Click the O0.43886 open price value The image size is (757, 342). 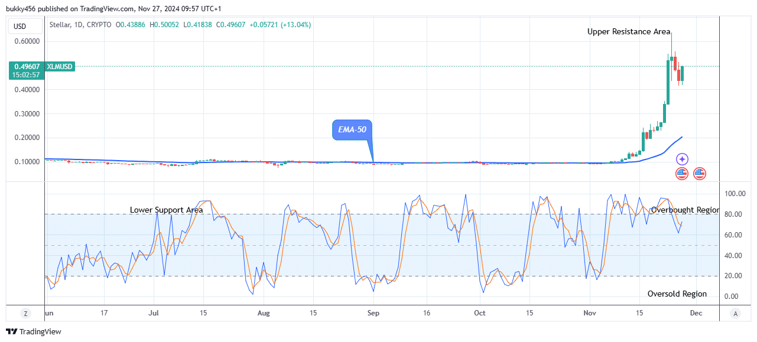tap(131, 25)
